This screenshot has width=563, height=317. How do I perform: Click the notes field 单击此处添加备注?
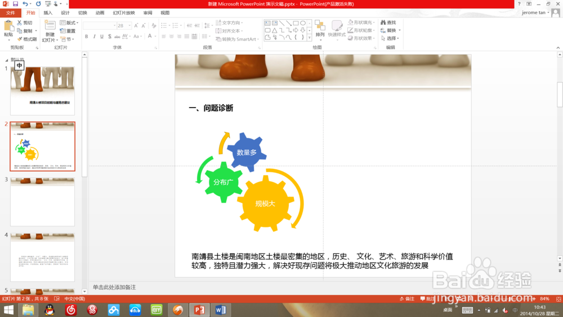coord(114,287)
